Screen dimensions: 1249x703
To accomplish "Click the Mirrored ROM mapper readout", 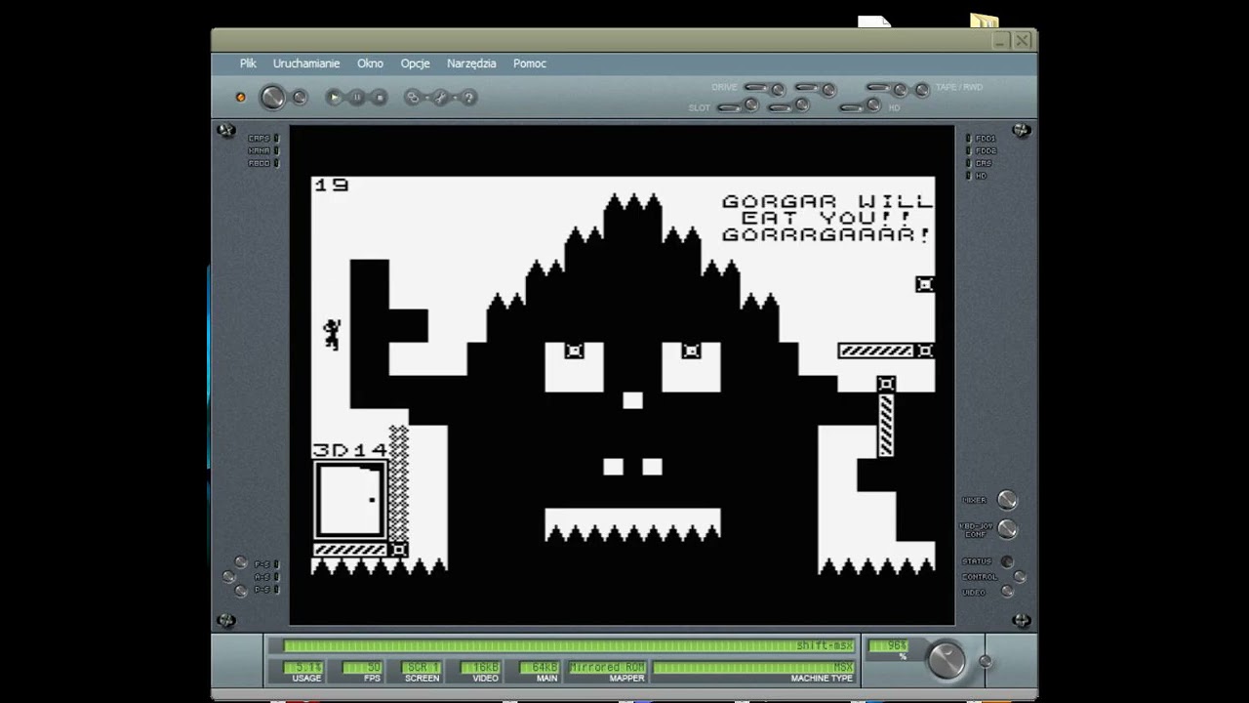I will [607, 668].
